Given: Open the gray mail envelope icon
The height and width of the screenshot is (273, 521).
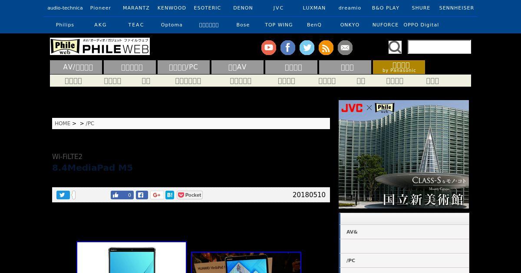Looking at the screenshot, I should point(345,48).
